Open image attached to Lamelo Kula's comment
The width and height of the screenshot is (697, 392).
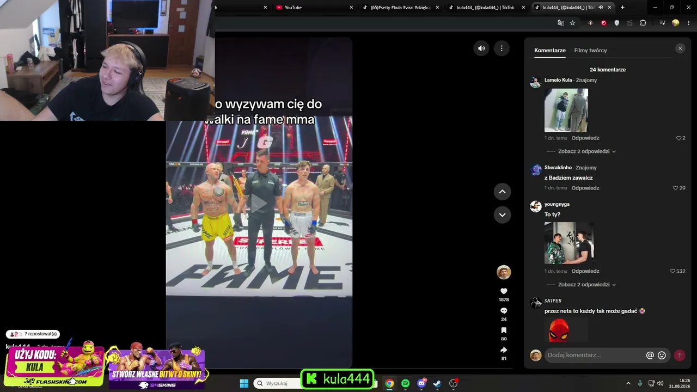click(566, 110)
